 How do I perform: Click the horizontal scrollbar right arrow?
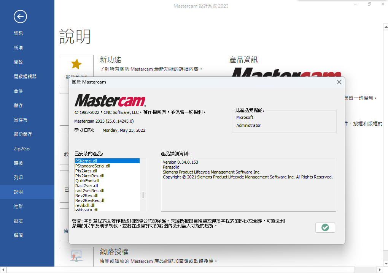(380, 270)
